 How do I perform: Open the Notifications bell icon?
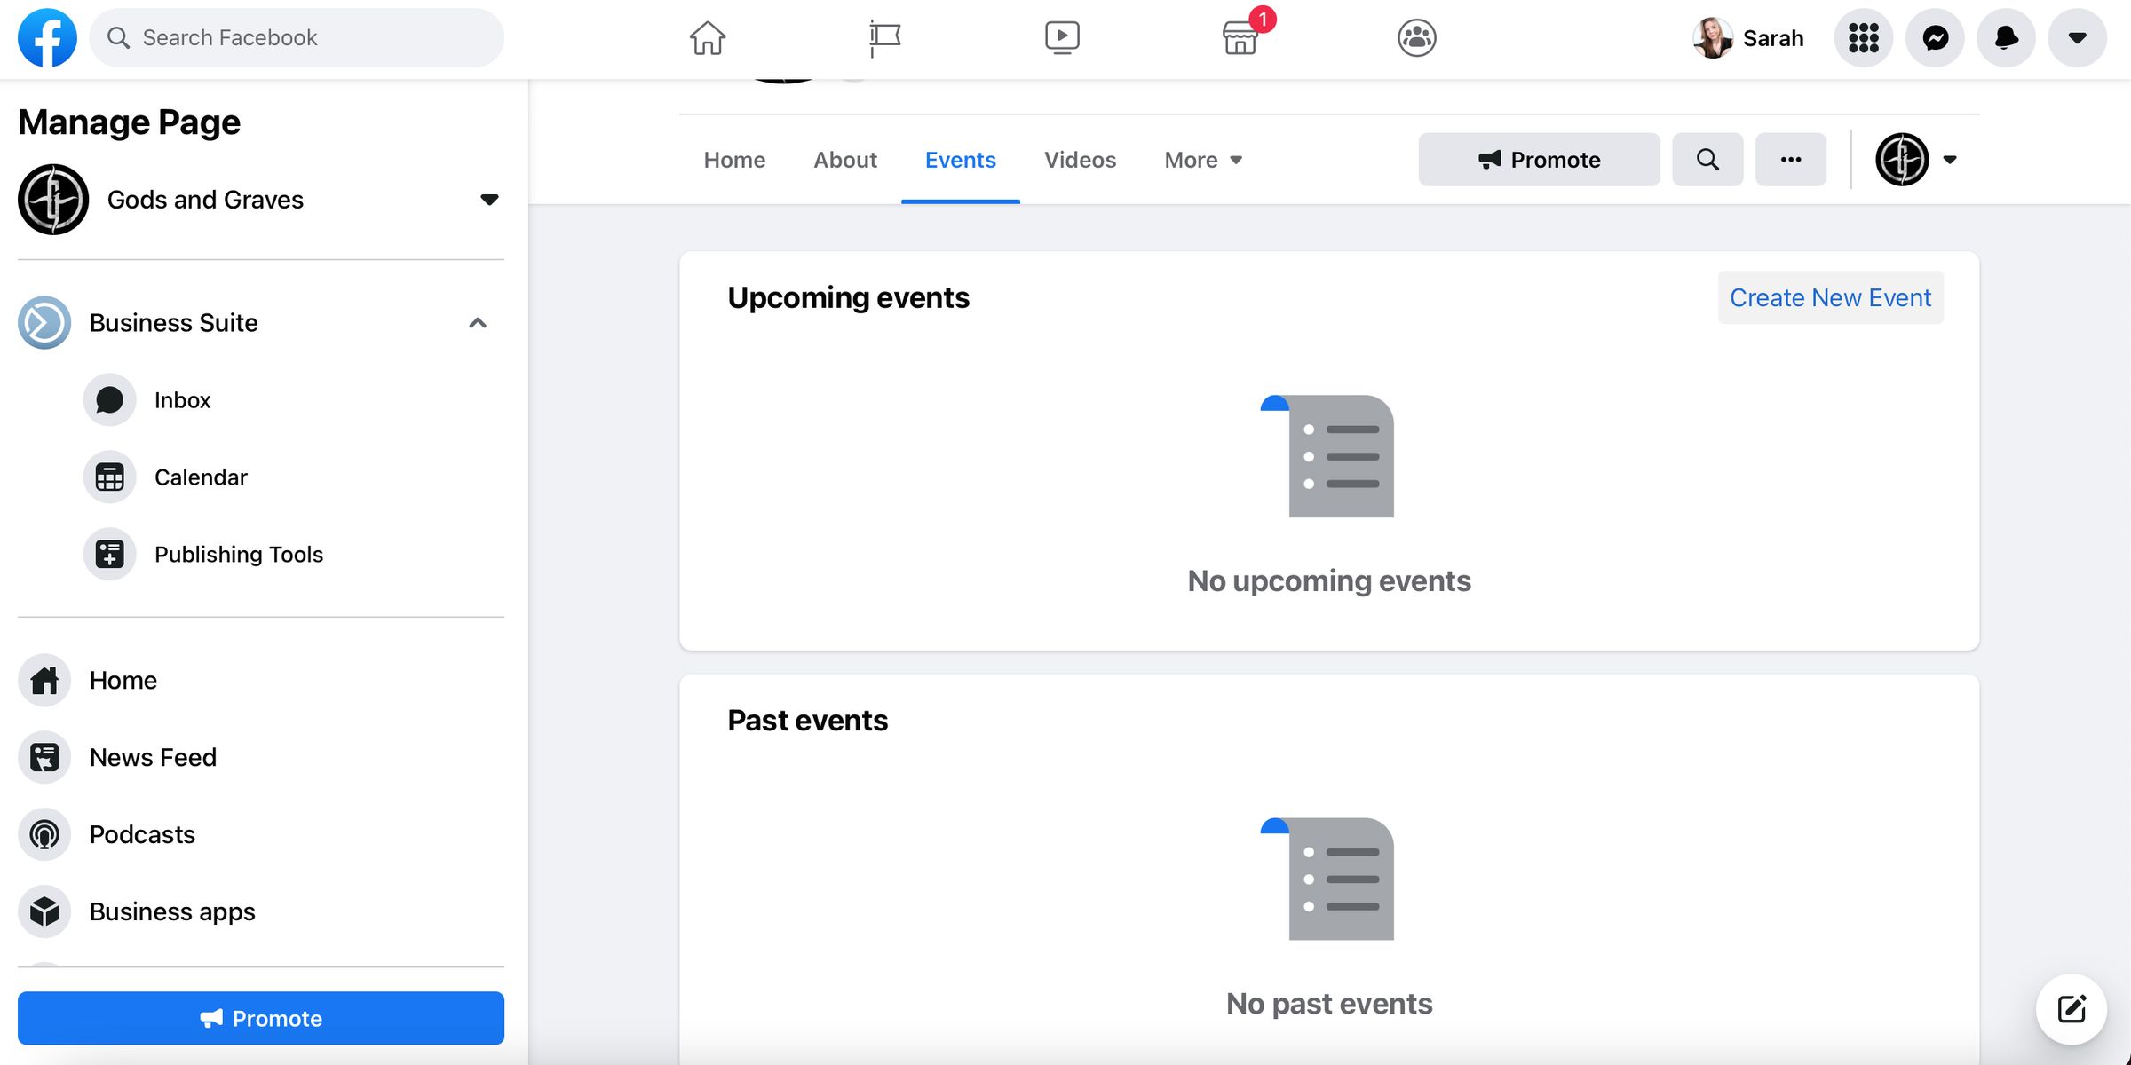2008,36
